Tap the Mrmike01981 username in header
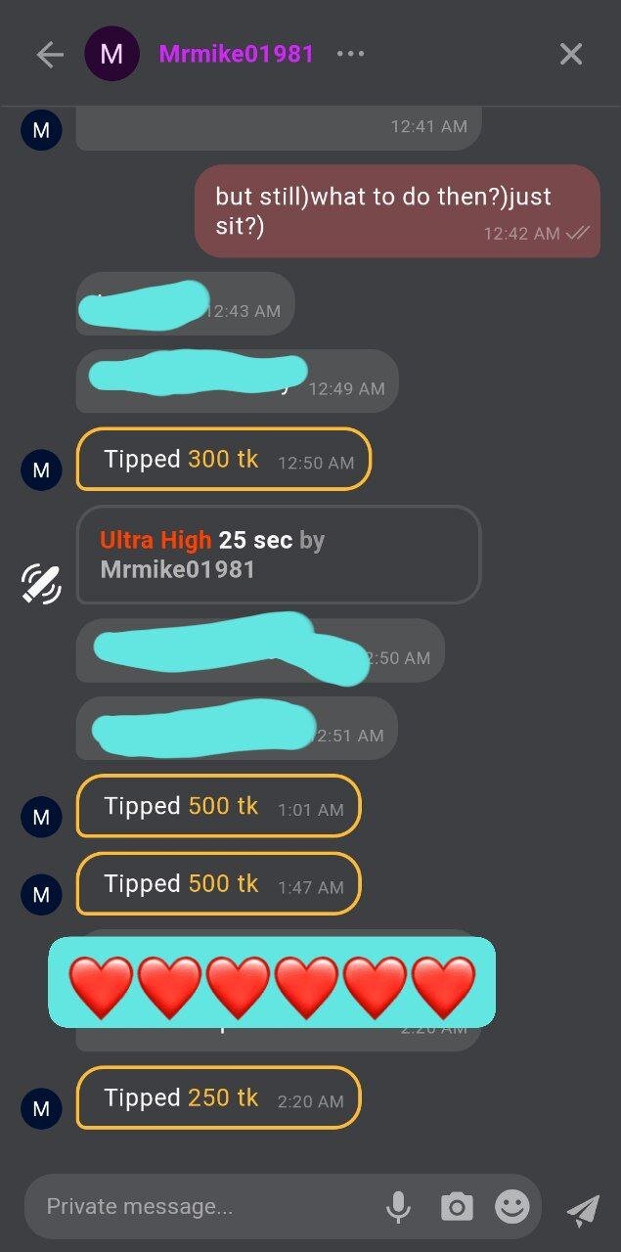 pyautogui.click(x=237, y=54)
